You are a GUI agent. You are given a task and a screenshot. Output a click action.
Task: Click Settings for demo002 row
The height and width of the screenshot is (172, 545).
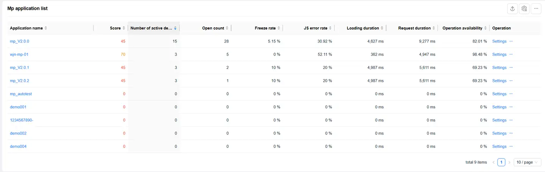point(499,133)
